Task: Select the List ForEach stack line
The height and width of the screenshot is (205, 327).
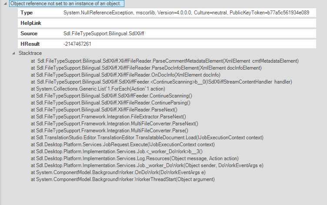Action: click(98, 89)
